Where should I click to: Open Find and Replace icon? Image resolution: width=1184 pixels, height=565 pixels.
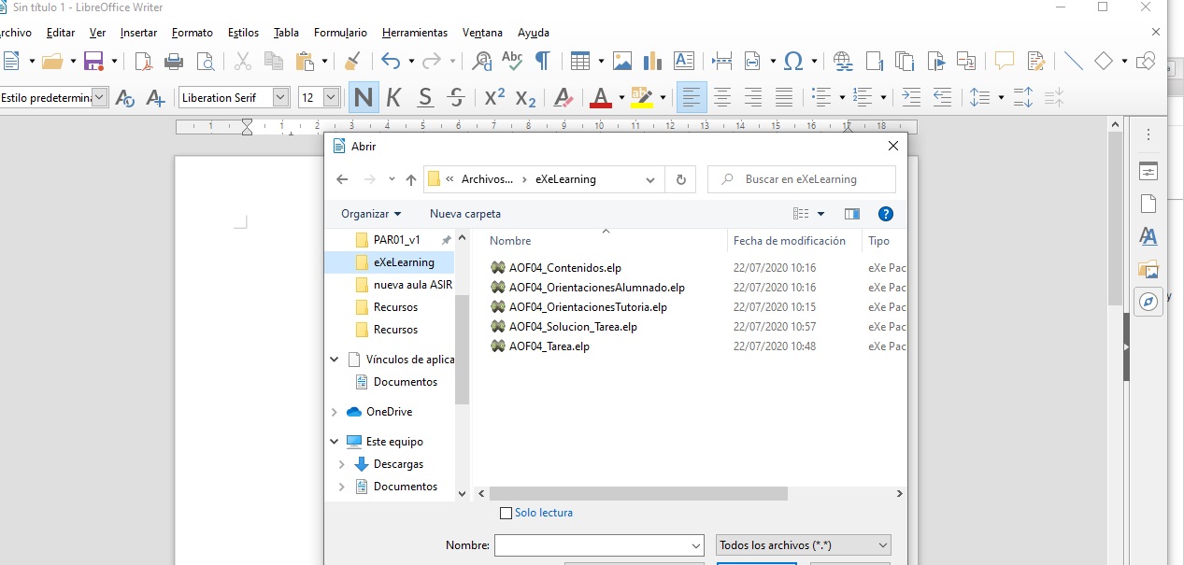click(x=482, y=62)
